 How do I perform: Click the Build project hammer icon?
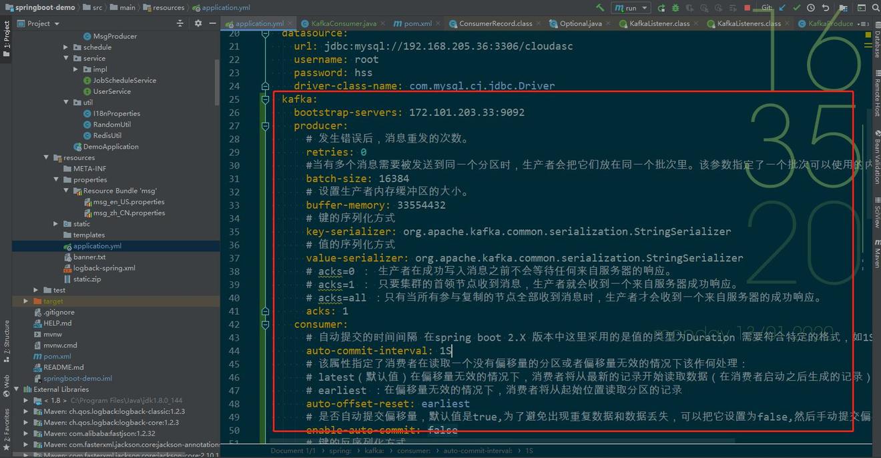(600, 8)
